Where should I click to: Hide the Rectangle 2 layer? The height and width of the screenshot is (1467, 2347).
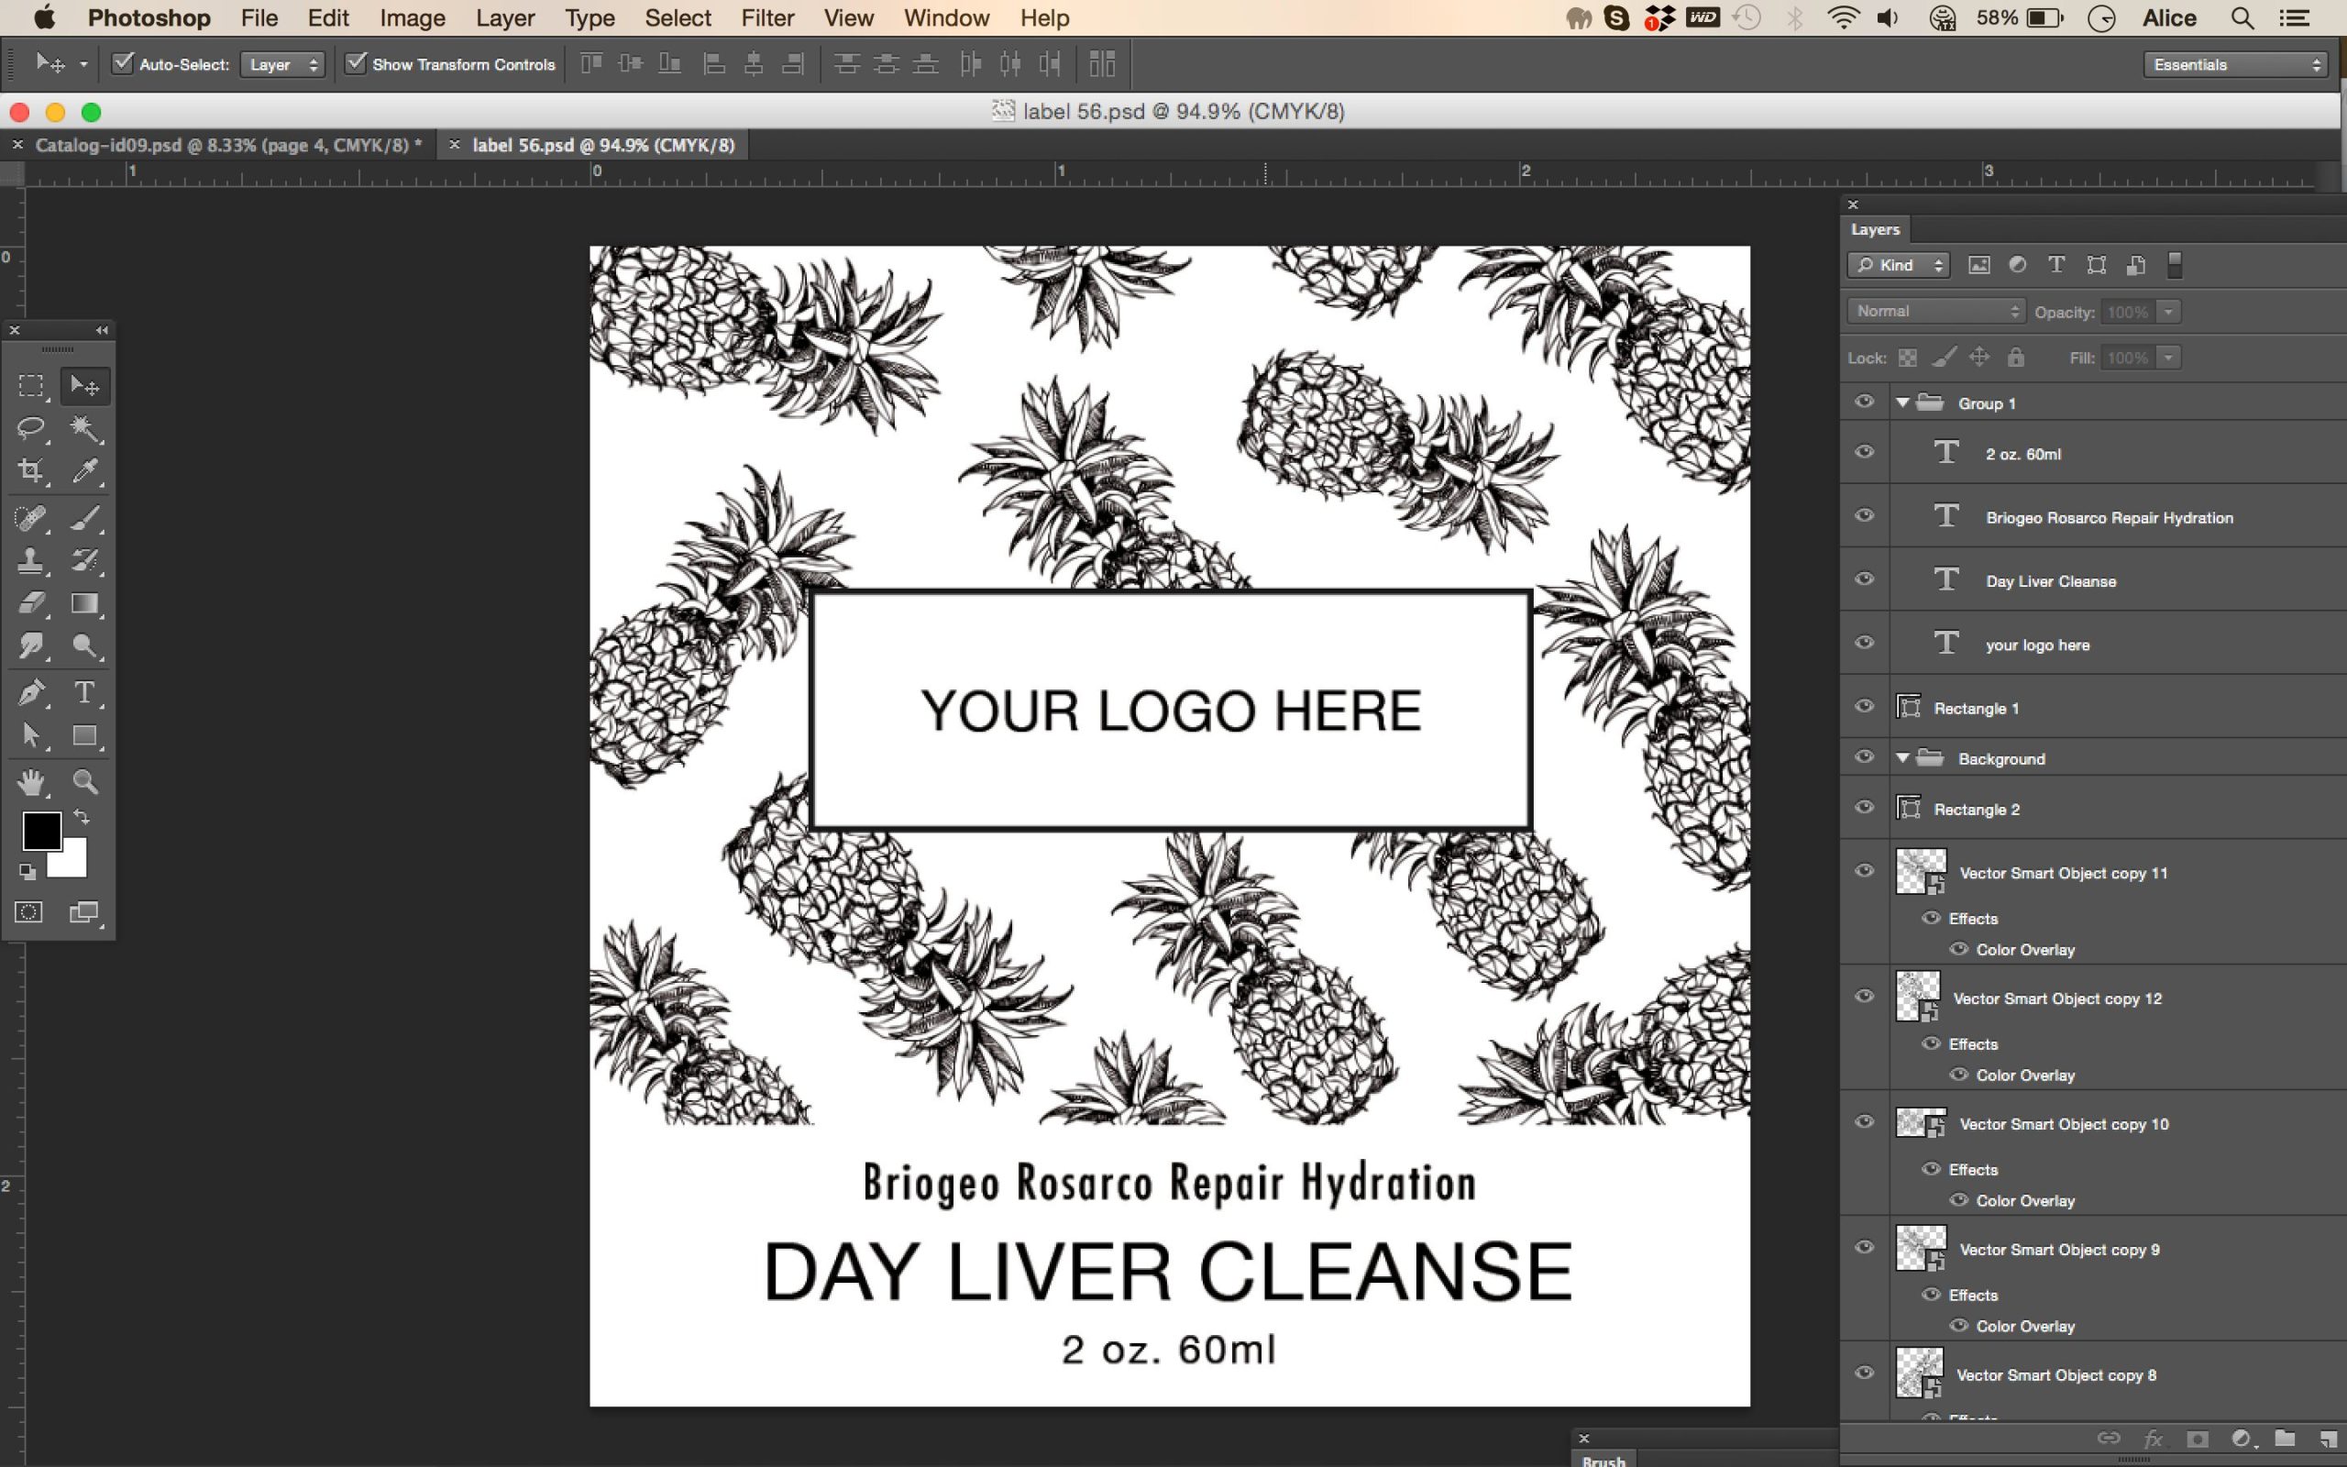1864,807
